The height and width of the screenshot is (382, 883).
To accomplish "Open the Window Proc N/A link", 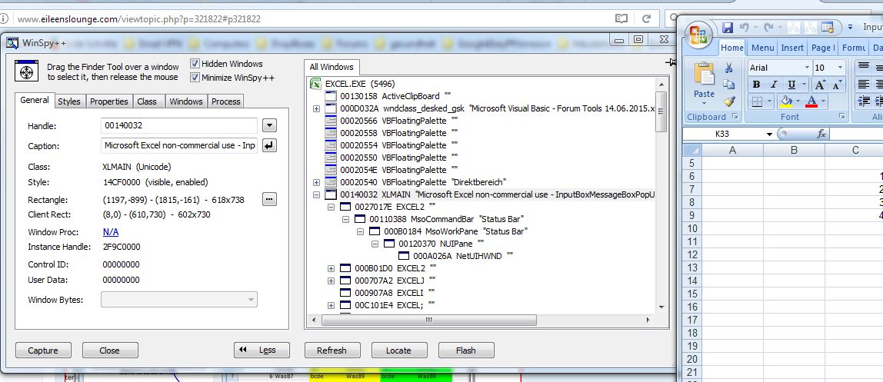I will pyautogui.click(x=111, y=232).
